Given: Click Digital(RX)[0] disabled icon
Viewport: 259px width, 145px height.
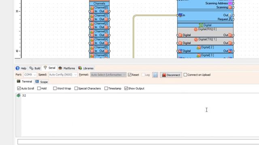Looking at the screenshot, I should [x=196, y=29].
